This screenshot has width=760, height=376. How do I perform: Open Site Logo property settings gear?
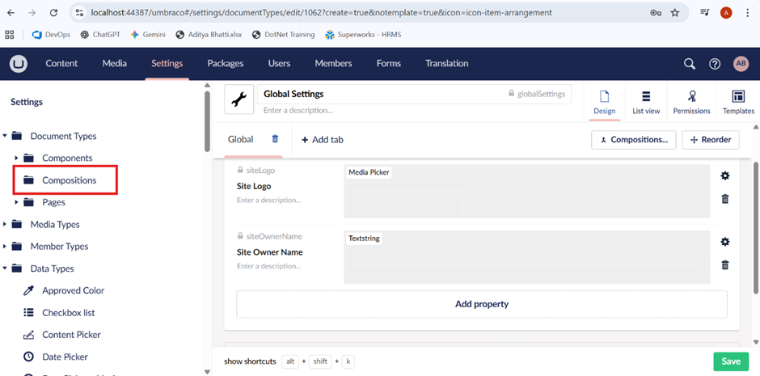(x=724, y=176)
